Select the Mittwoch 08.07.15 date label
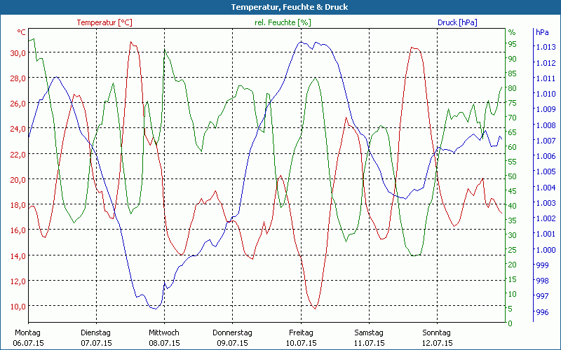Viewport: 561px width, 350px height. click(x=164, y=338)
